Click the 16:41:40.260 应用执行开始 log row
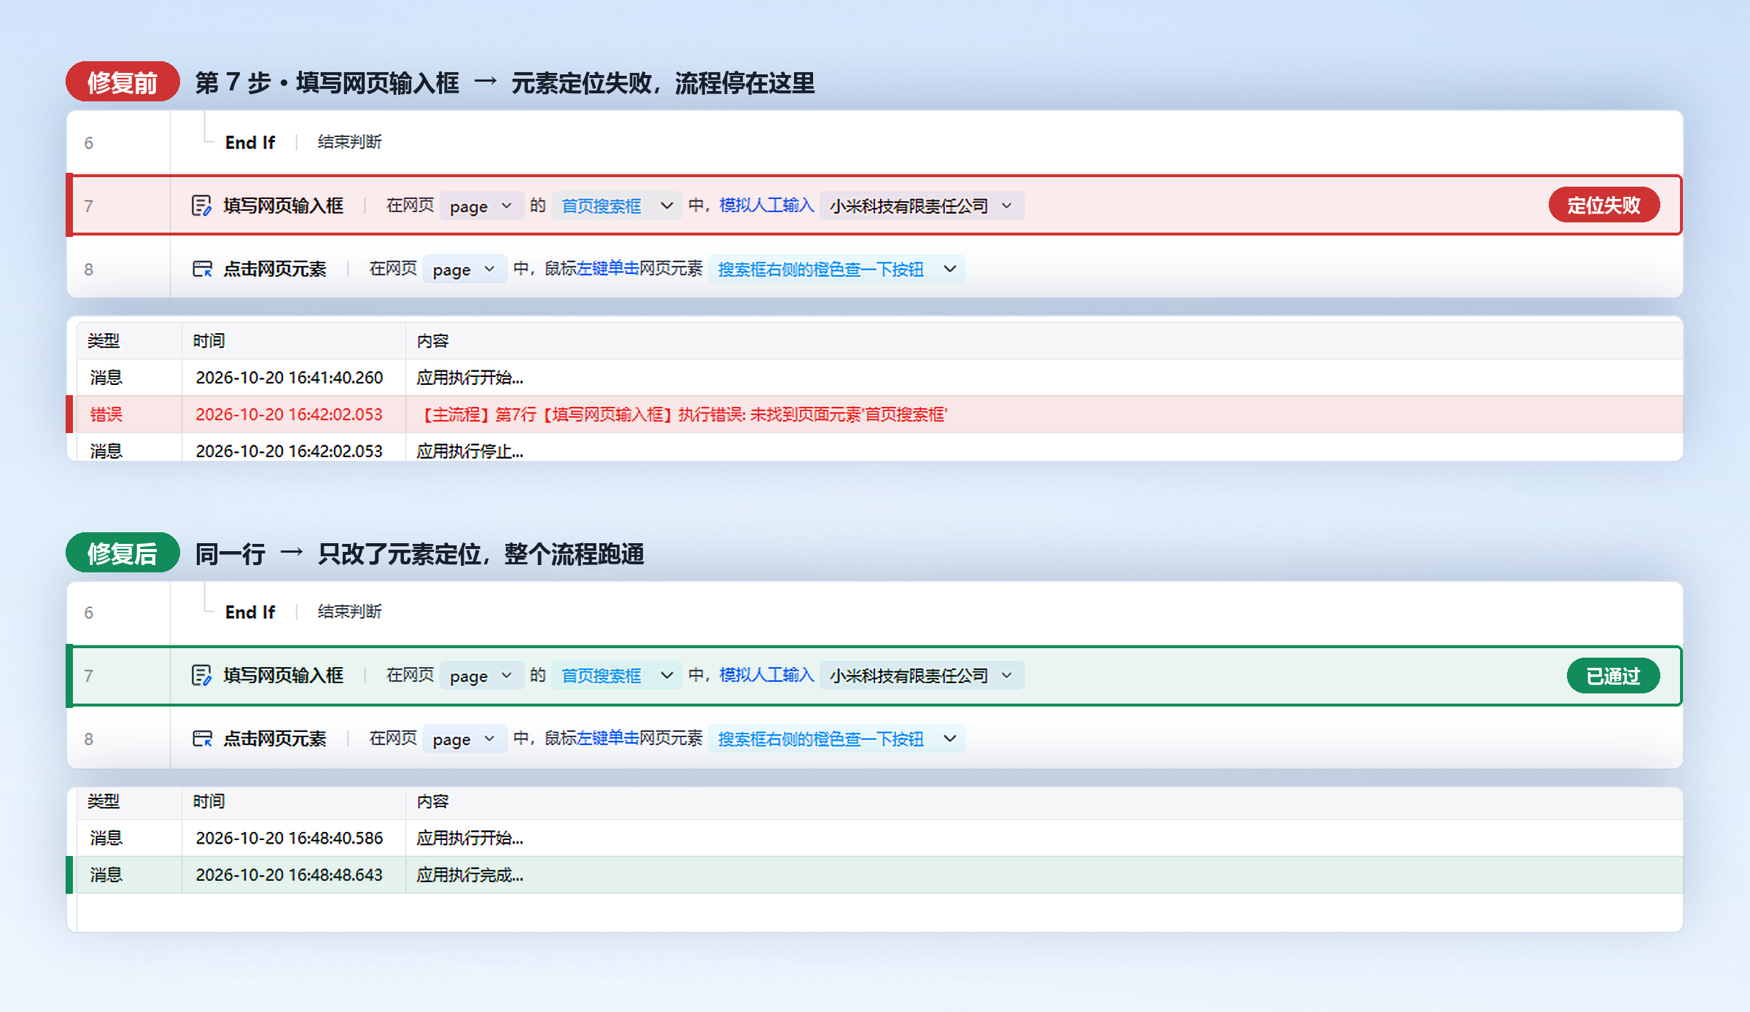This screenshot has height=1012, width=1750. [x=879, y=378]
